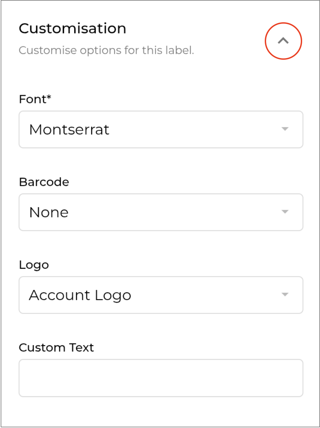Image resolution: width=320 pixels, height=428 pixels.
Task: Click the word 'Logo' inside the Logo dropdown
Action: click(x=113, y=295)
